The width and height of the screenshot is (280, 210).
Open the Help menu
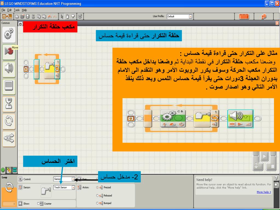pos(24,10)
